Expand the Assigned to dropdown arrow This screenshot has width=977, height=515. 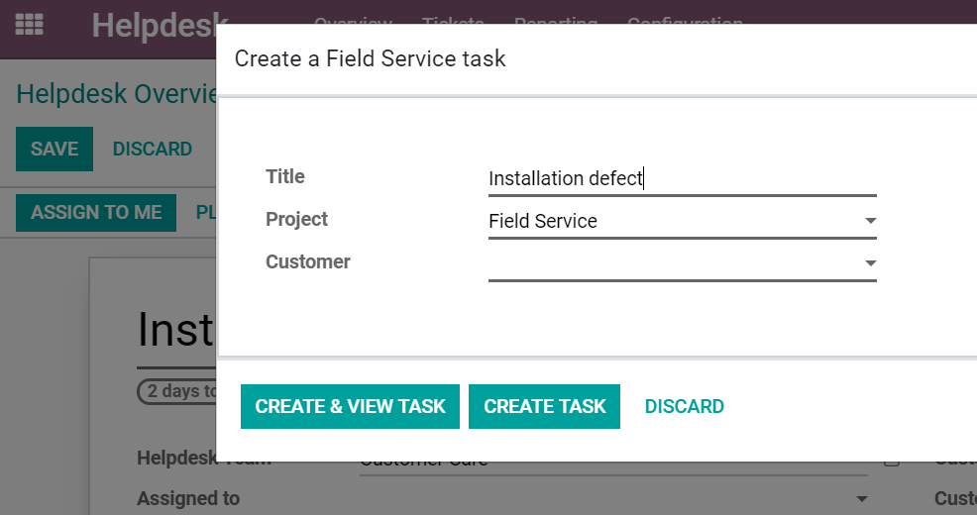[x=862, y=498]
